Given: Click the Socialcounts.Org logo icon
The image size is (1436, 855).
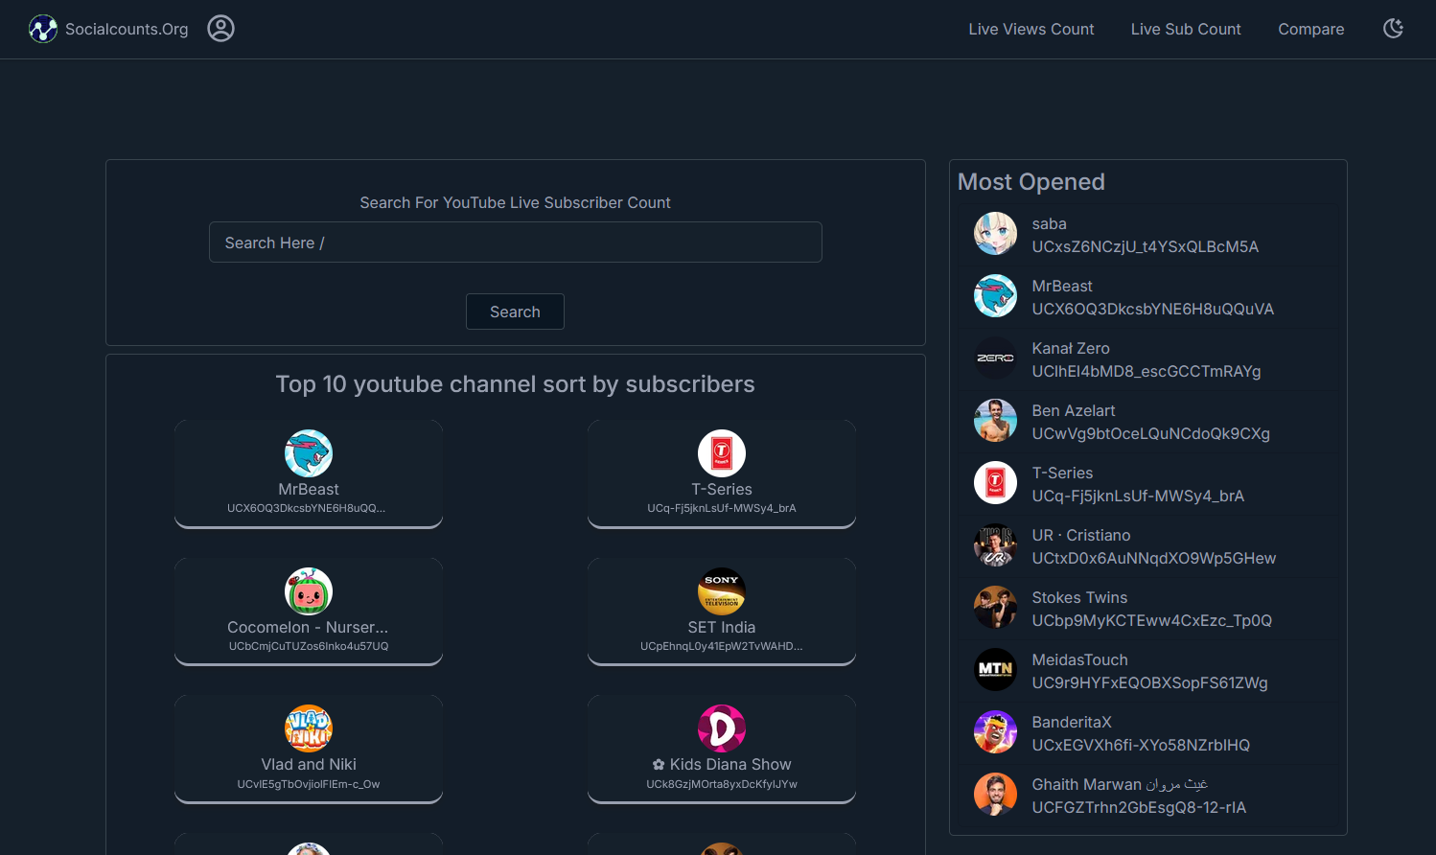Looking at the screenshot, I should [43, 29].
